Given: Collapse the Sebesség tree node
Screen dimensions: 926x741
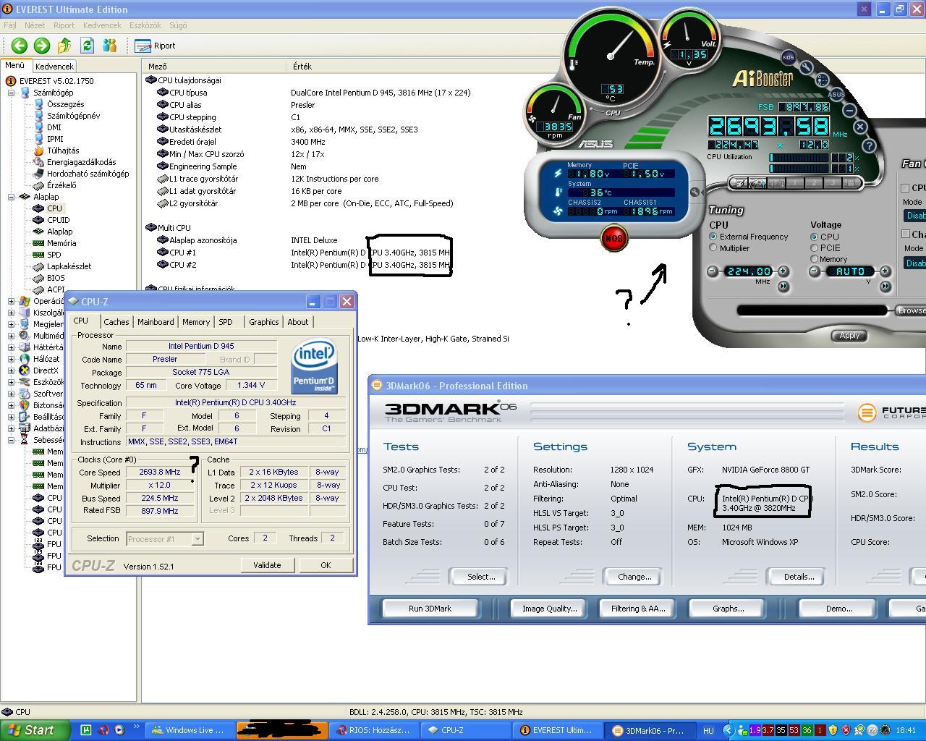Looking at the screenshot, I should tap(12, 440).
